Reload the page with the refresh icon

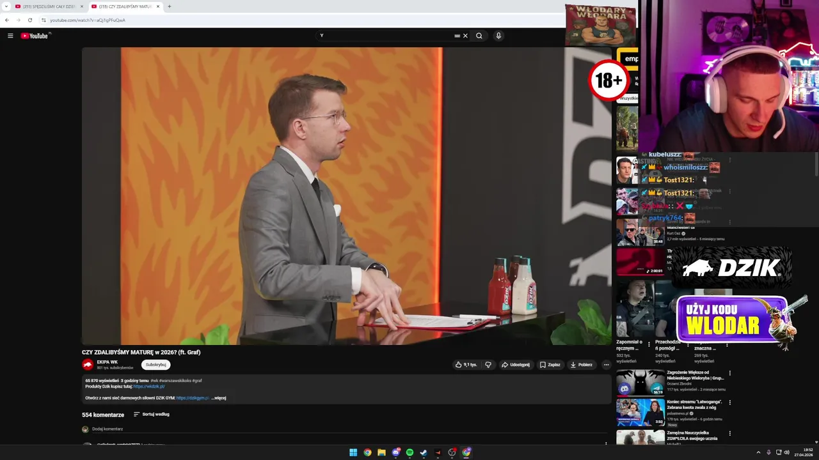pos(29,20)
